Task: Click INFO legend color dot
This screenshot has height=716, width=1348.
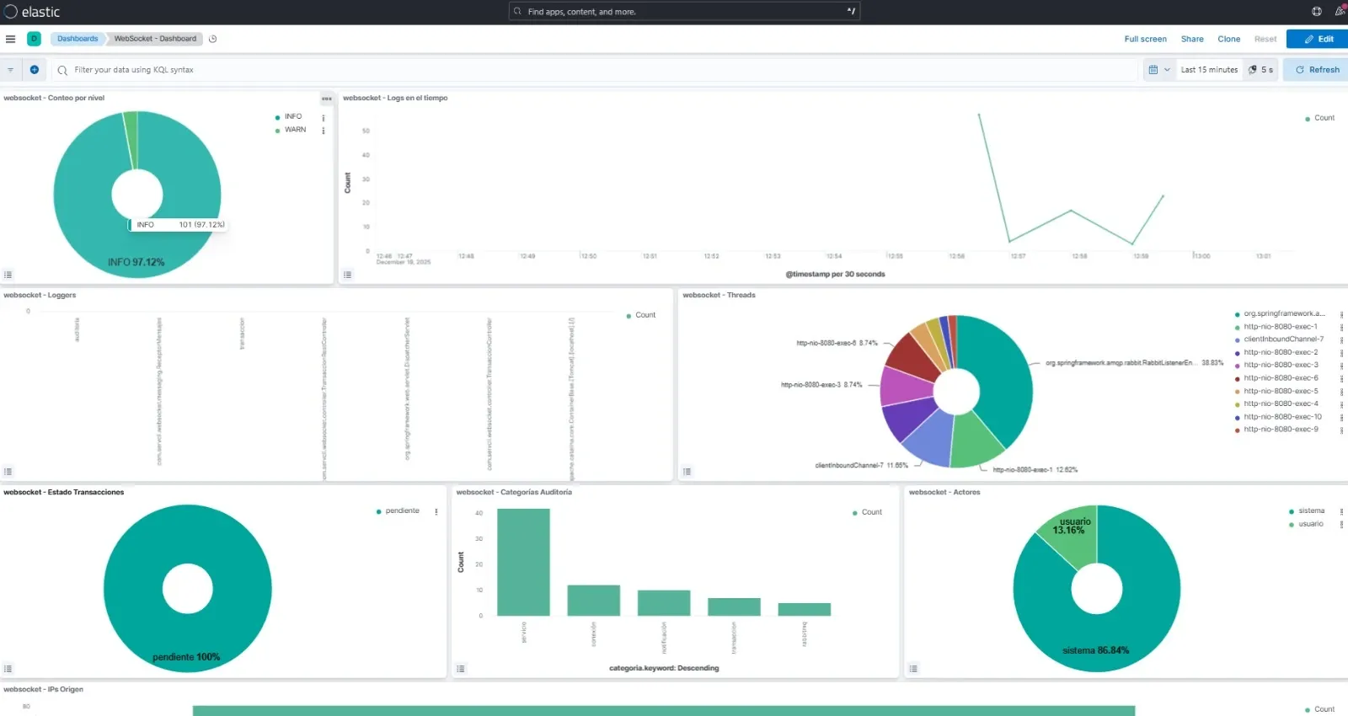Action: [x=278, y=118]
